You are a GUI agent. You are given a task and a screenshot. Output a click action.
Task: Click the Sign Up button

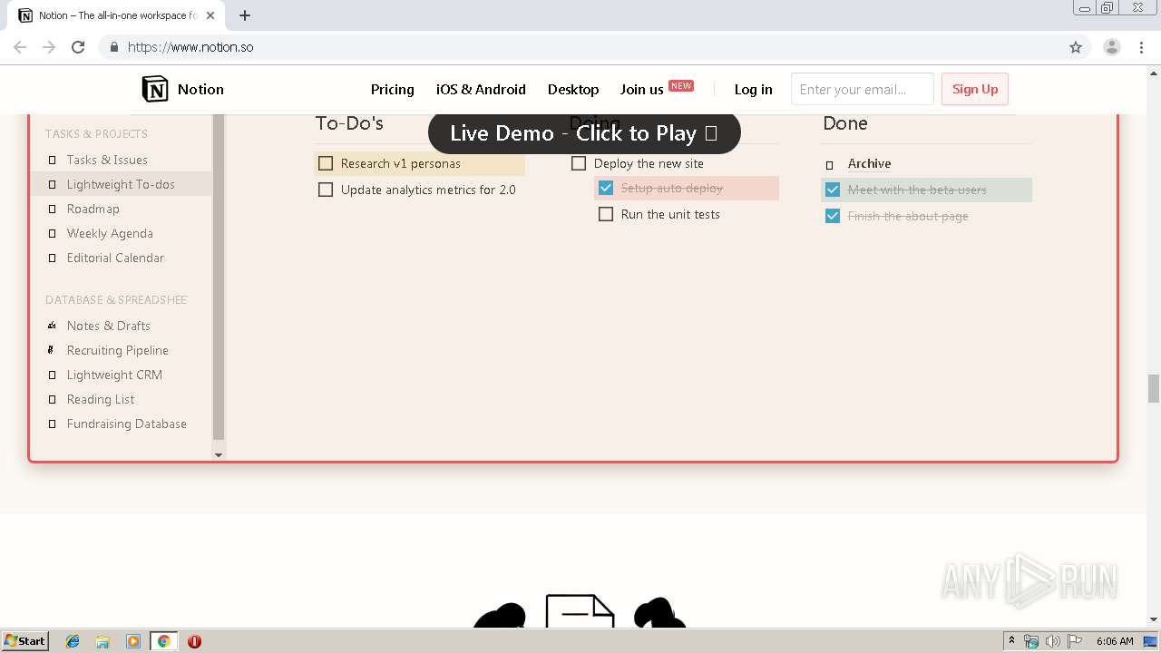pos(975,89)
